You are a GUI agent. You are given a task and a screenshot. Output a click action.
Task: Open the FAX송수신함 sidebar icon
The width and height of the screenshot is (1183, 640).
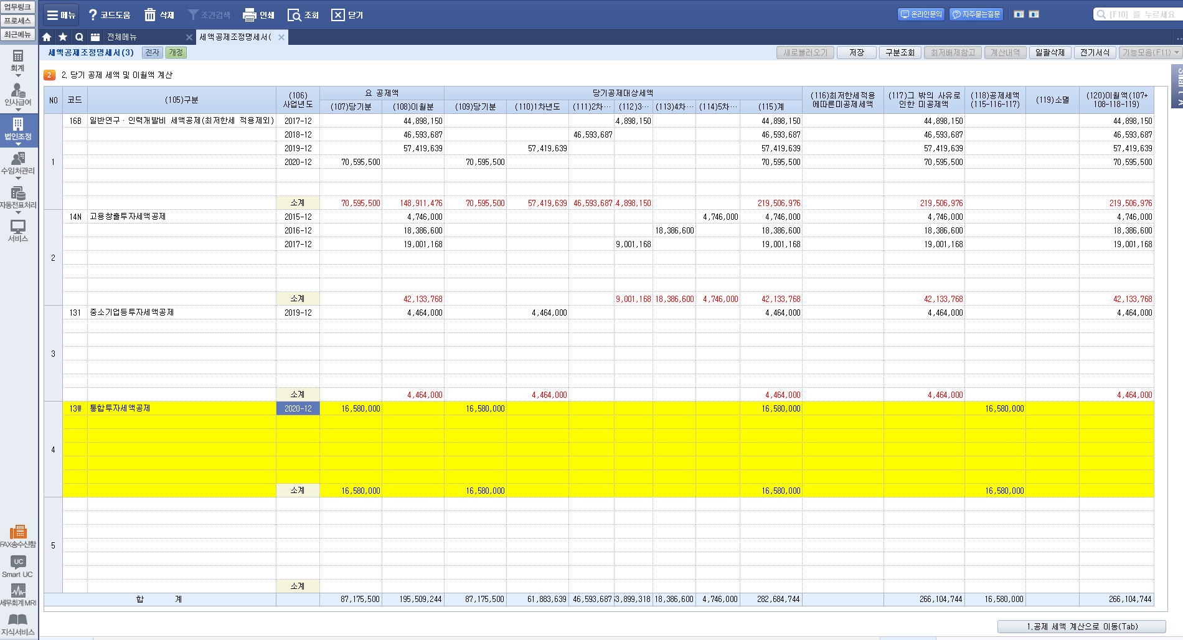point(18,531)
